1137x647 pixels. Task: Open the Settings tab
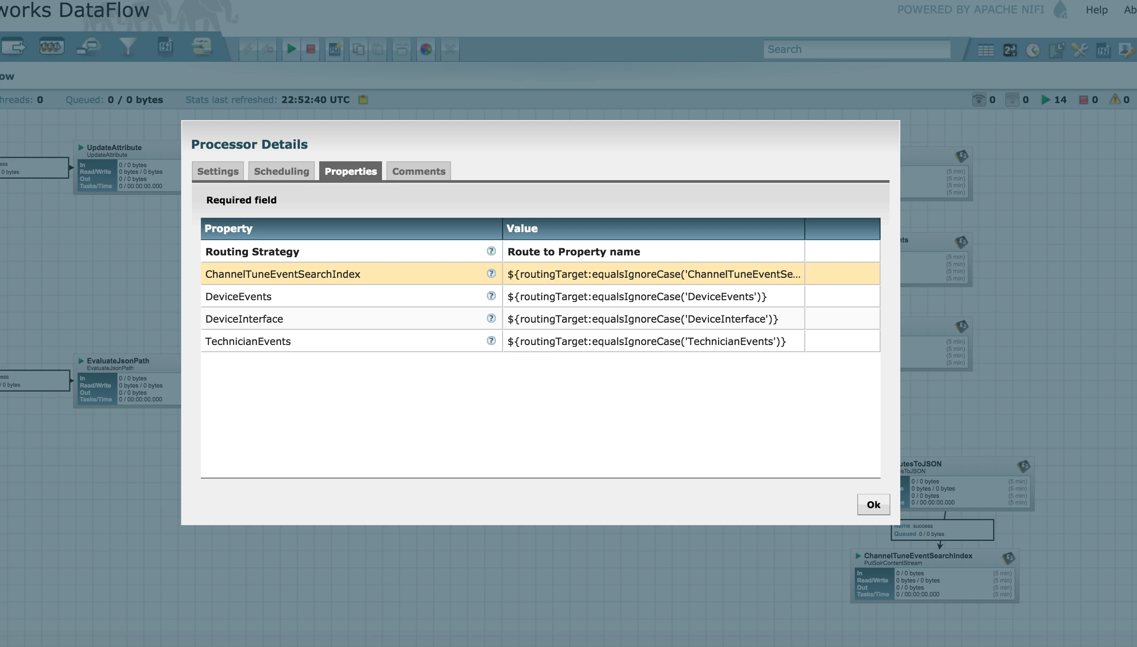pos(218,171)
